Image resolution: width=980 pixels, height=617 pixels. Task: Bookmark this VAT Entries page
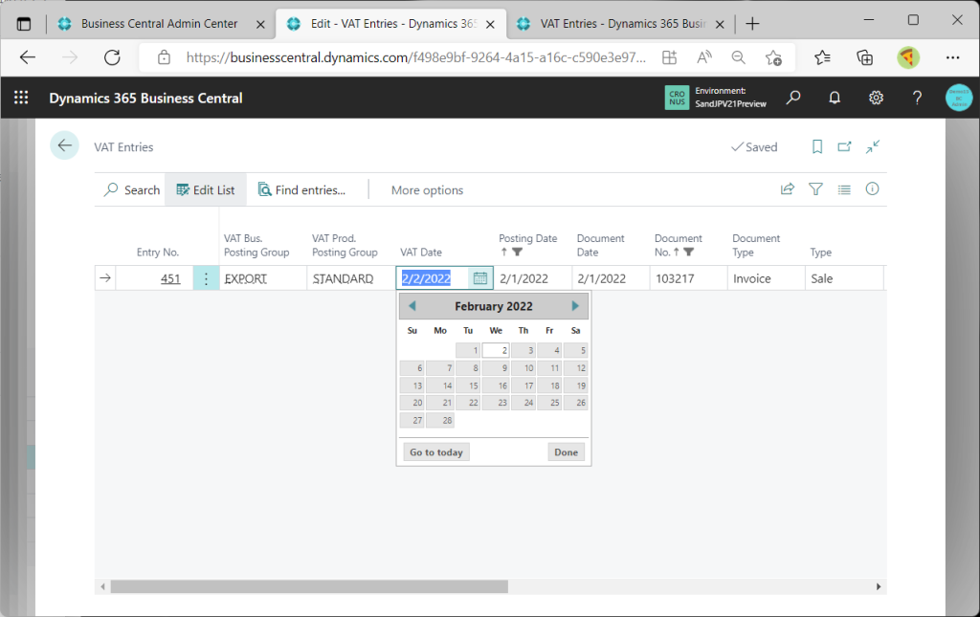[x=817, y=146]
